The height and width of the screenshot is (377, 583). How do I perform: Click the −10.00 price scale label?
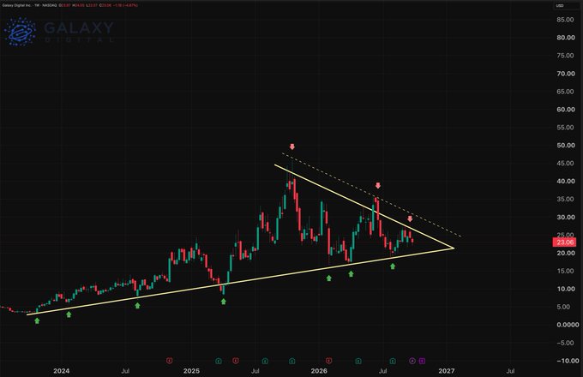pyautogui.click(x=566, y=361)
